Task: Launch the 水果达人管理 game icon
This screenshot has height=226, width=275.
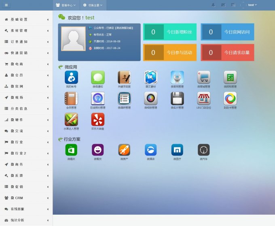Action: [x=71, y=119]
